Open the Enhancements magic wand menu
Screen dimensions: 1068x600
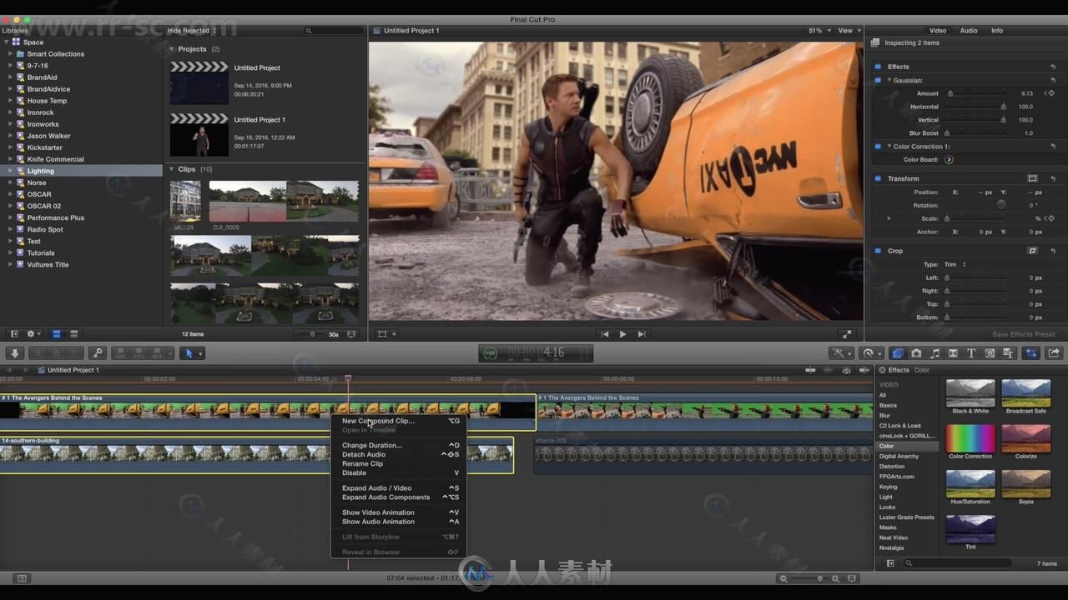(x=842, y=353)
